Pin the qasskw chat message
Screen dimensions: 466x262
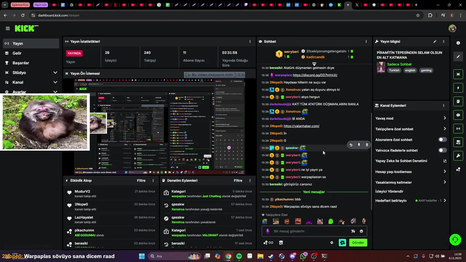(359, 145)
